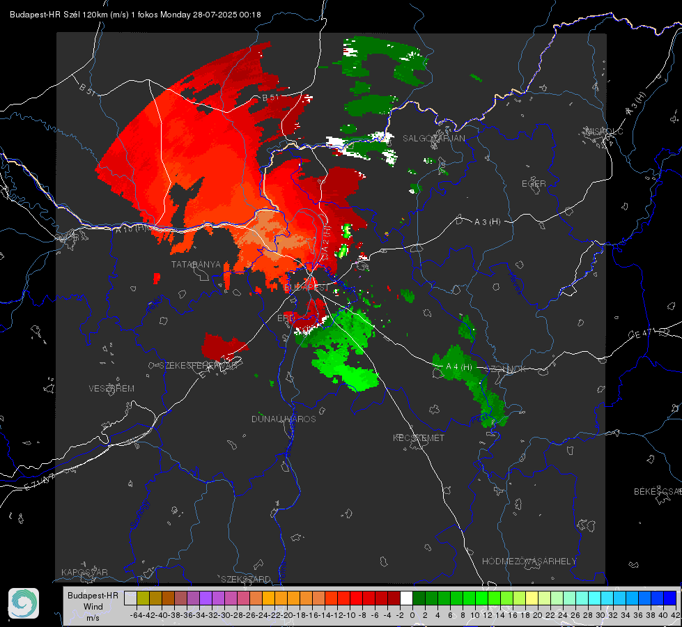Screen dimensions: 682x627
Task: Click the 'A 4 (H)' road label
Action: click(x=459, y=367)
